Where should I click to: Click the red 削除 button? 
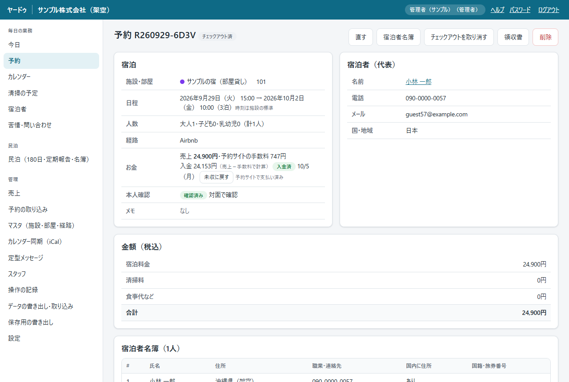click(545, 37)
